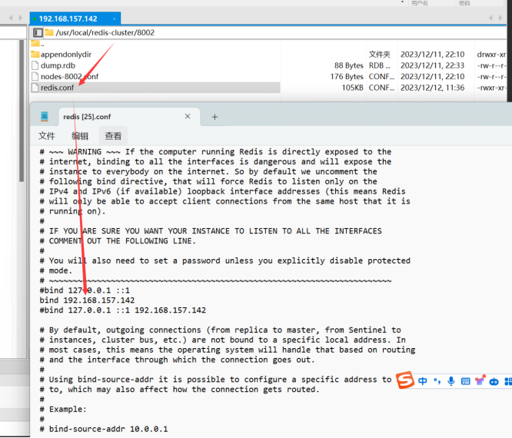Click the nodes-8002.conf file icon
512x438 pixels.
click(35, 77)
